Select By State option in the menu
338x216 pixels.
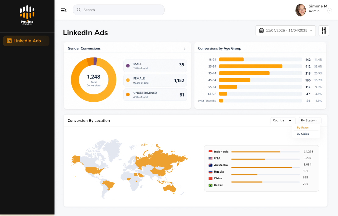point(303,127)
